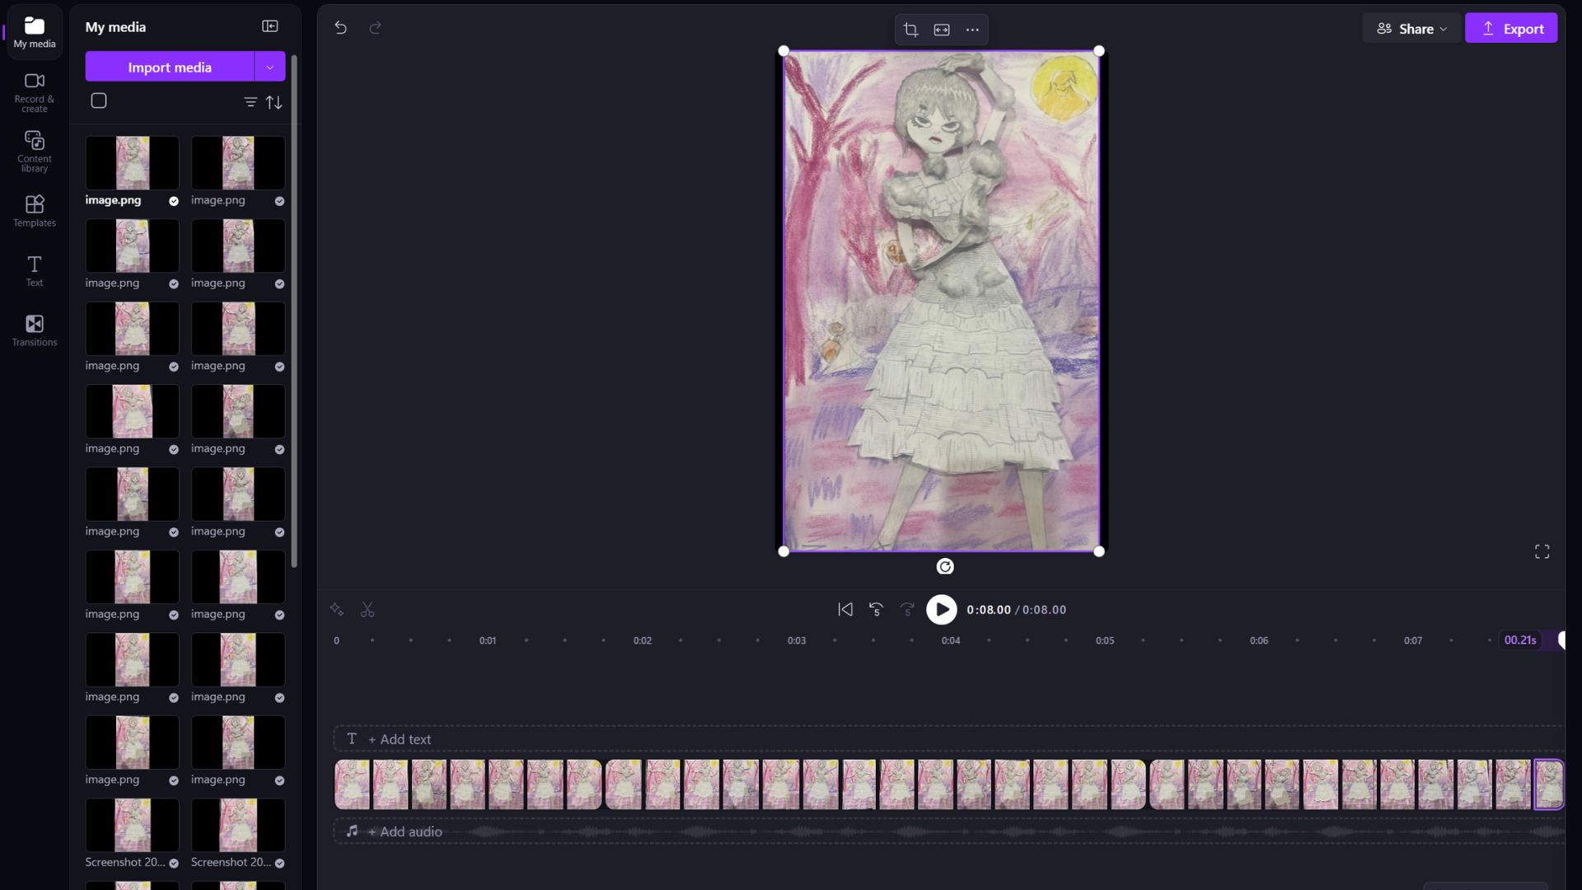Click the scissors split tool
Viewport: 1582px width, 890px height.
367,610
